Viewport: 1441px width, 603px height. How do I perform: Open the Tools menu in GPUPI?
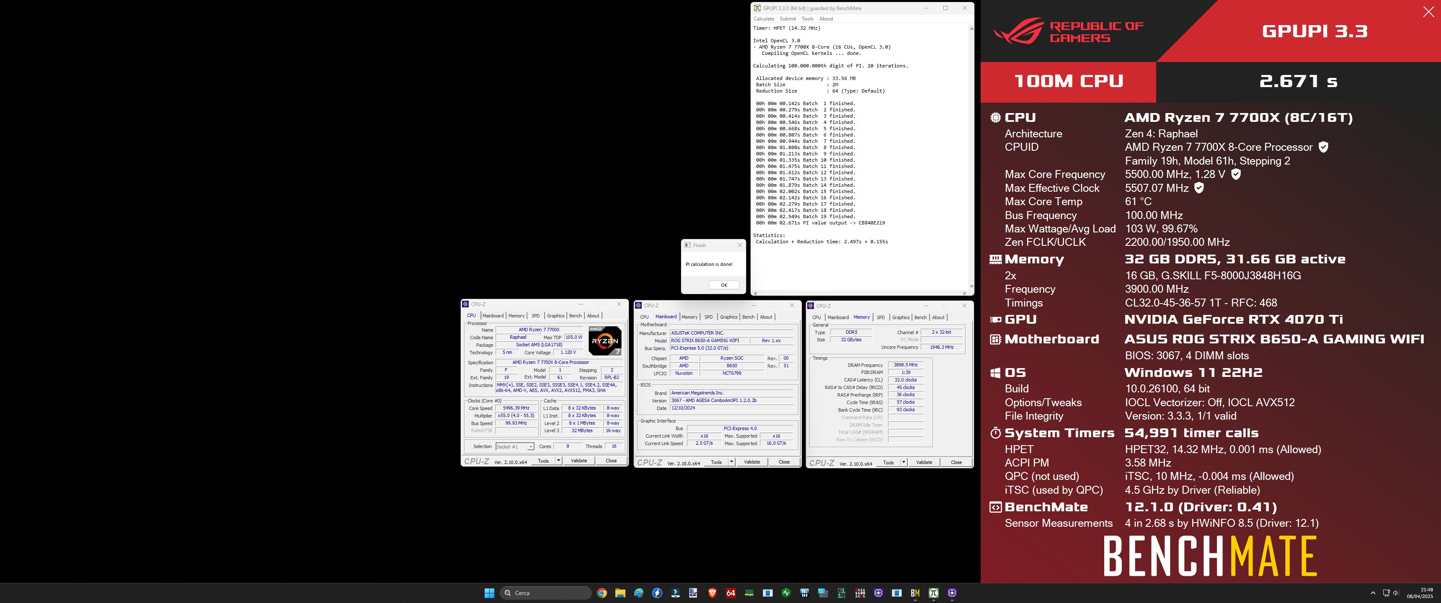click(807, 19)
